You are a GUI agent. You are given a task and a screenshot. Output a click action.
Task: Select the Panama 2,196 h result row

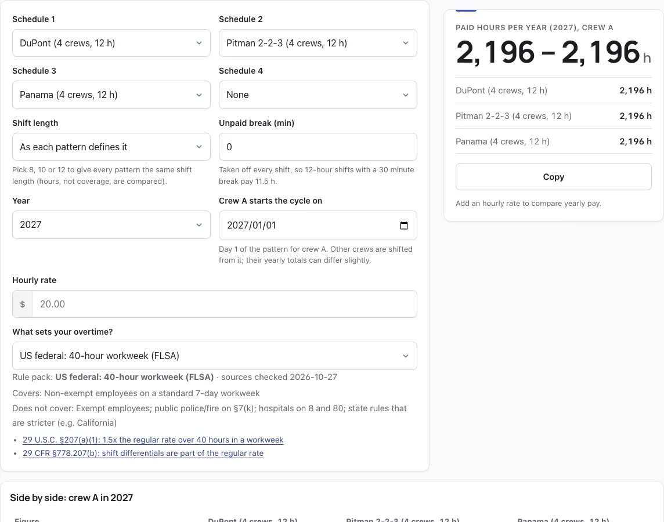tap(554, 142)
